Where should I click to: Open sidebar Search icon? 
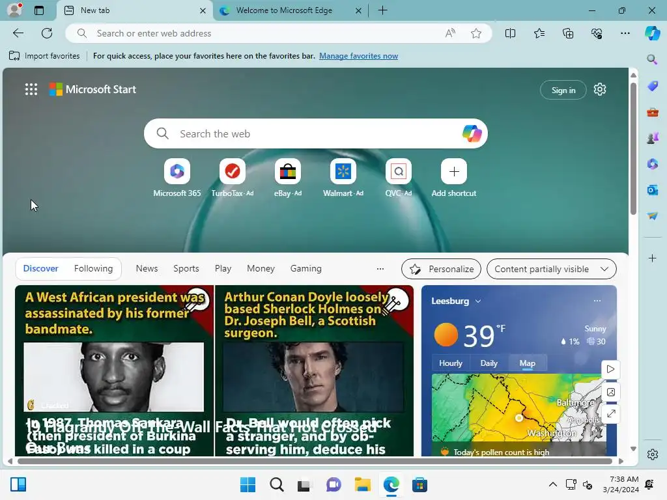click(652, 59)
